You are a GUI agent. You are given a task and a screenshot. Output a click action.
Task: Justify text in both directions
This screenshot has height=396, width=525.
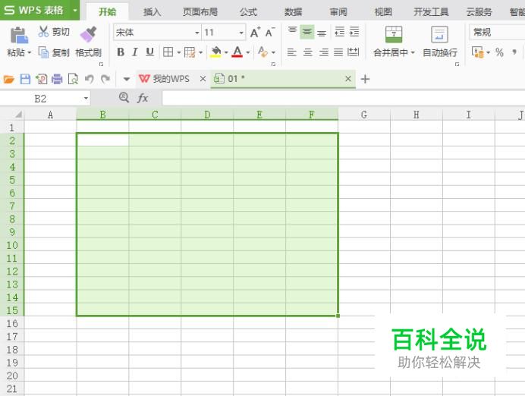338,52
